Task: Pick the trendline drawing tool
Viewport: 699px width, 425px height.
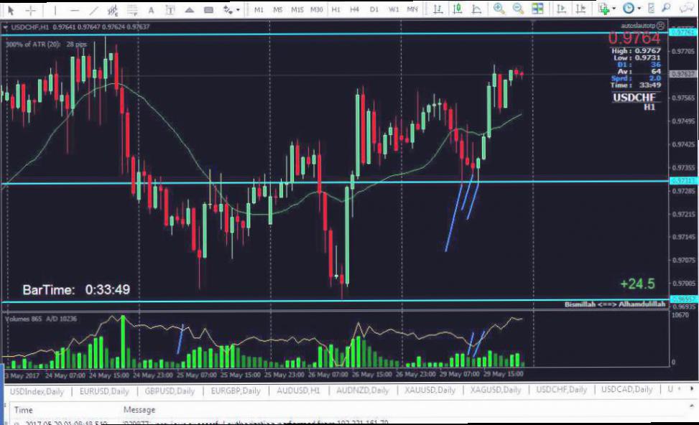Action: click(94, 10)
